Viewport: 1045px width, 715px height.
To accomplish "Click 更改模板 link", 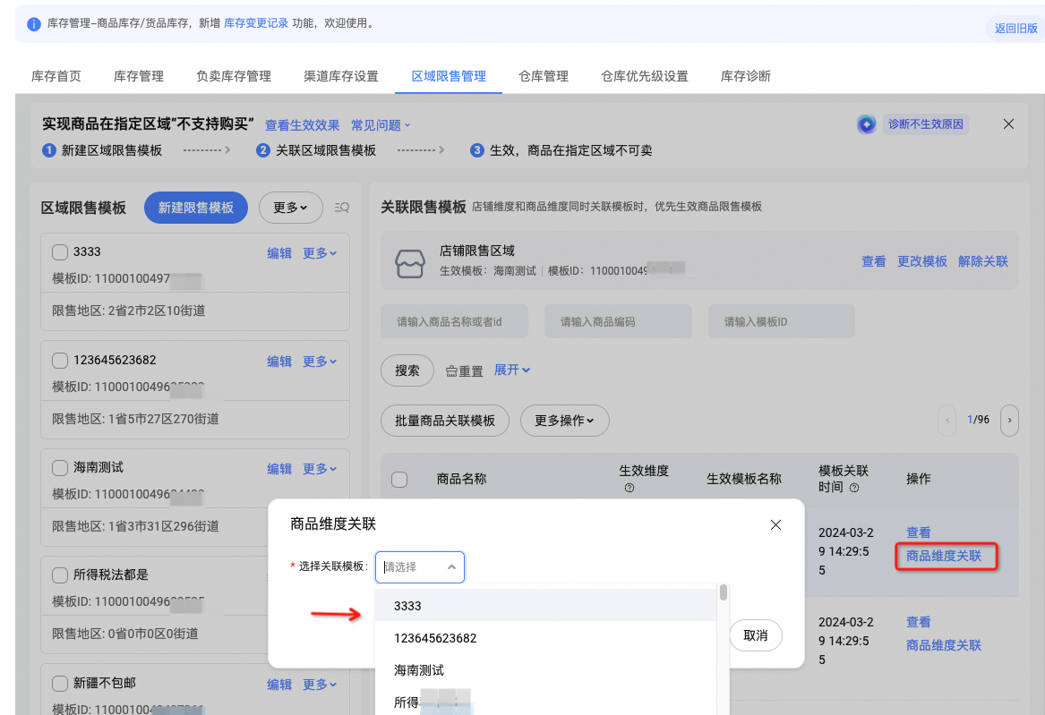I will [x=922, y=261].
